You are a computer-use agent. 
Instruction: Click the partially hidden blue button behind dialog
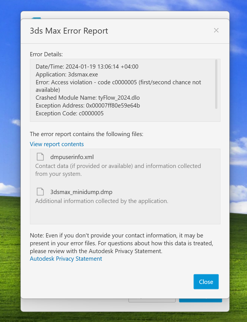click(x=200, y=300)
